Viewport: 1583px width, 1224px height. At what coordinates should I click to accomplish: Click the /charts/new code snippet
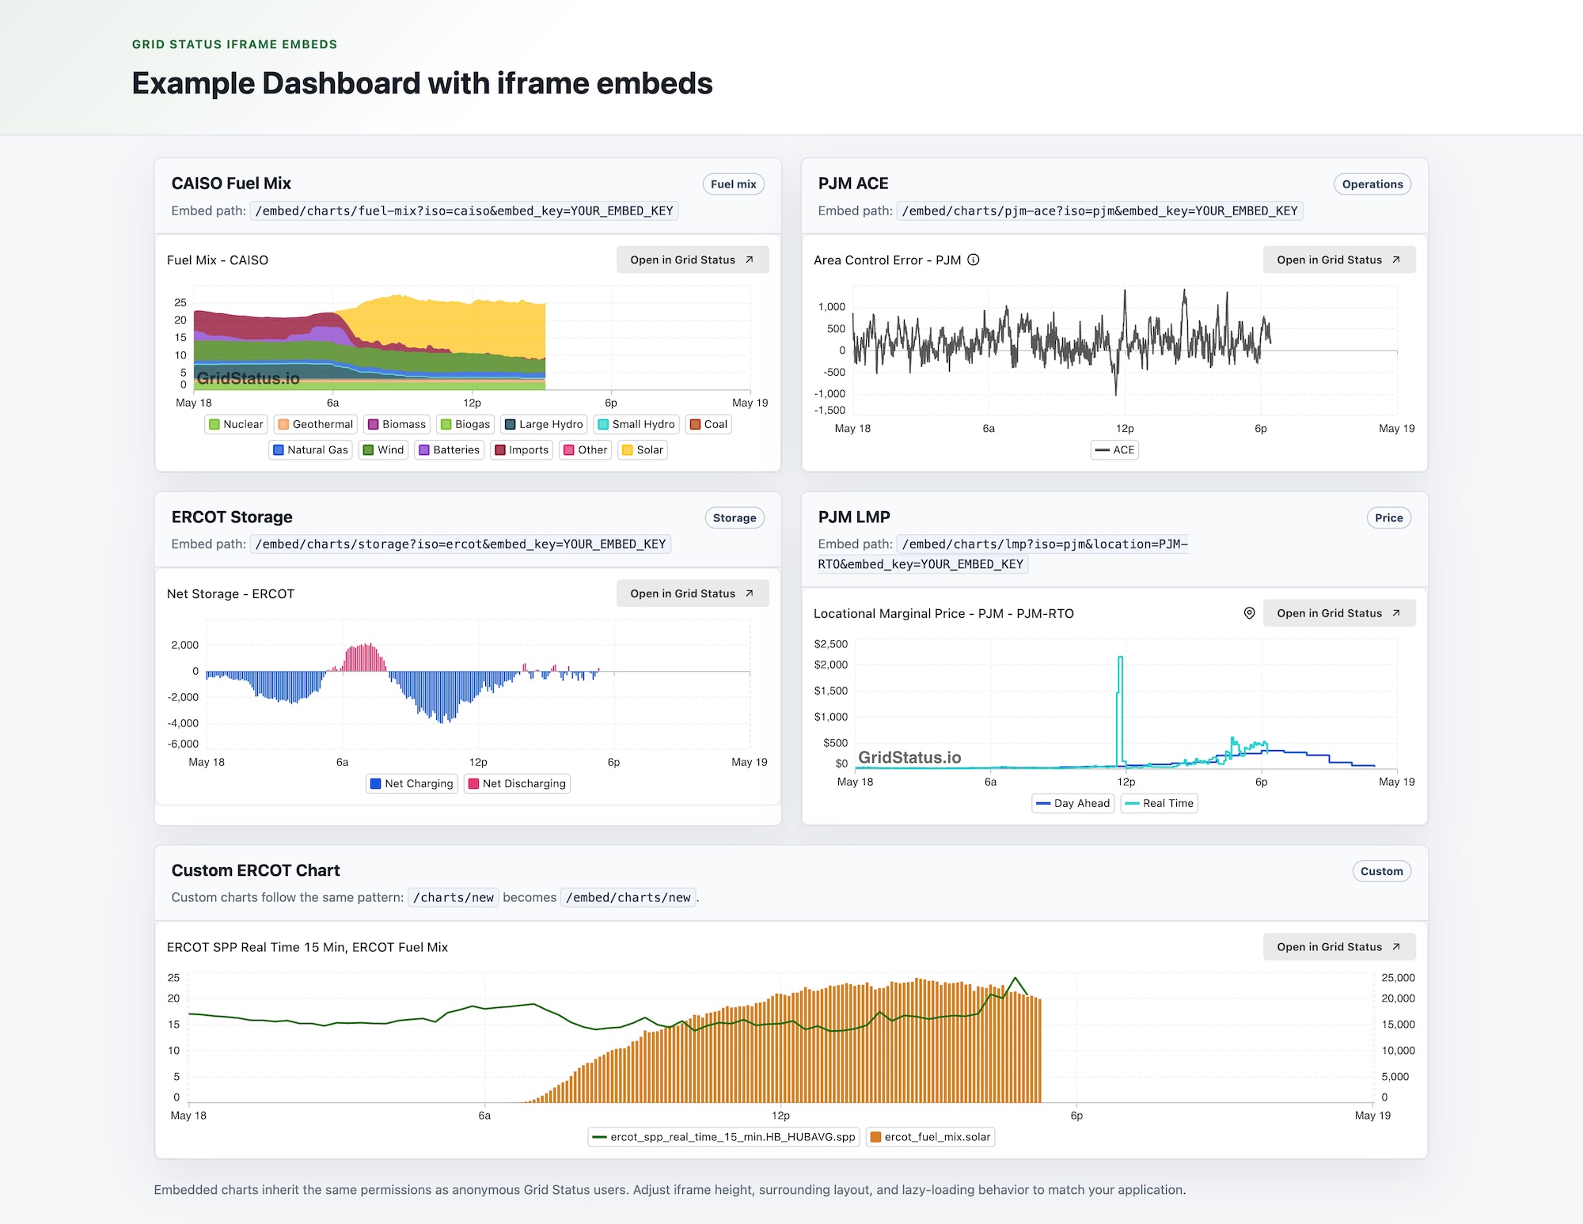point(454,897)
